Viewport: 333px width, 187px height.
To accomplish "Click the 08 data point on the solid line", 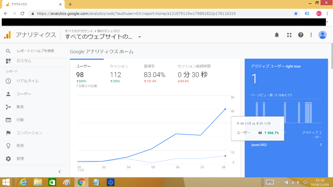I will 225,109.
